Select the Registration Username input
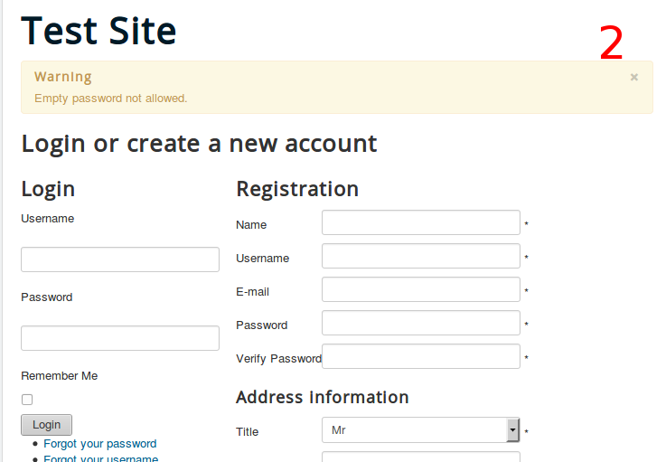 (x=421, y=256)
